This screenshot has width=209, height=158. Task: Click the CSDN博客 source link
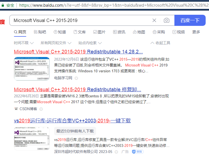click(x=28, y=109)
